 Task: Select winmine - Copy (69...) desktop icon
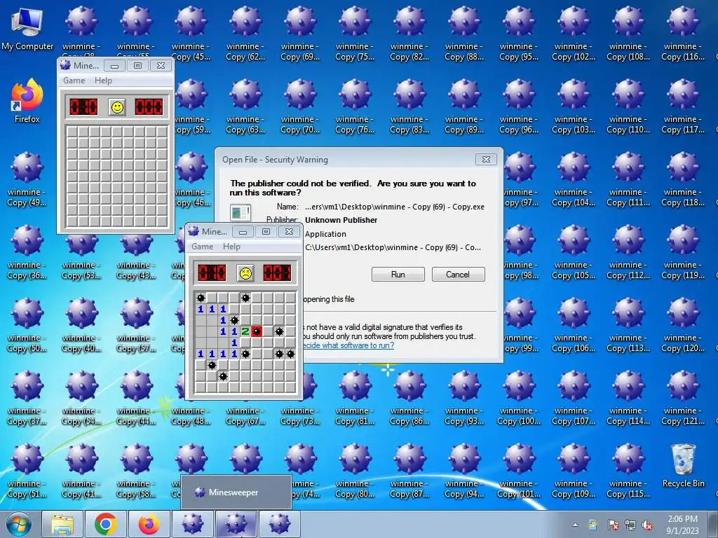click(300, 32)
